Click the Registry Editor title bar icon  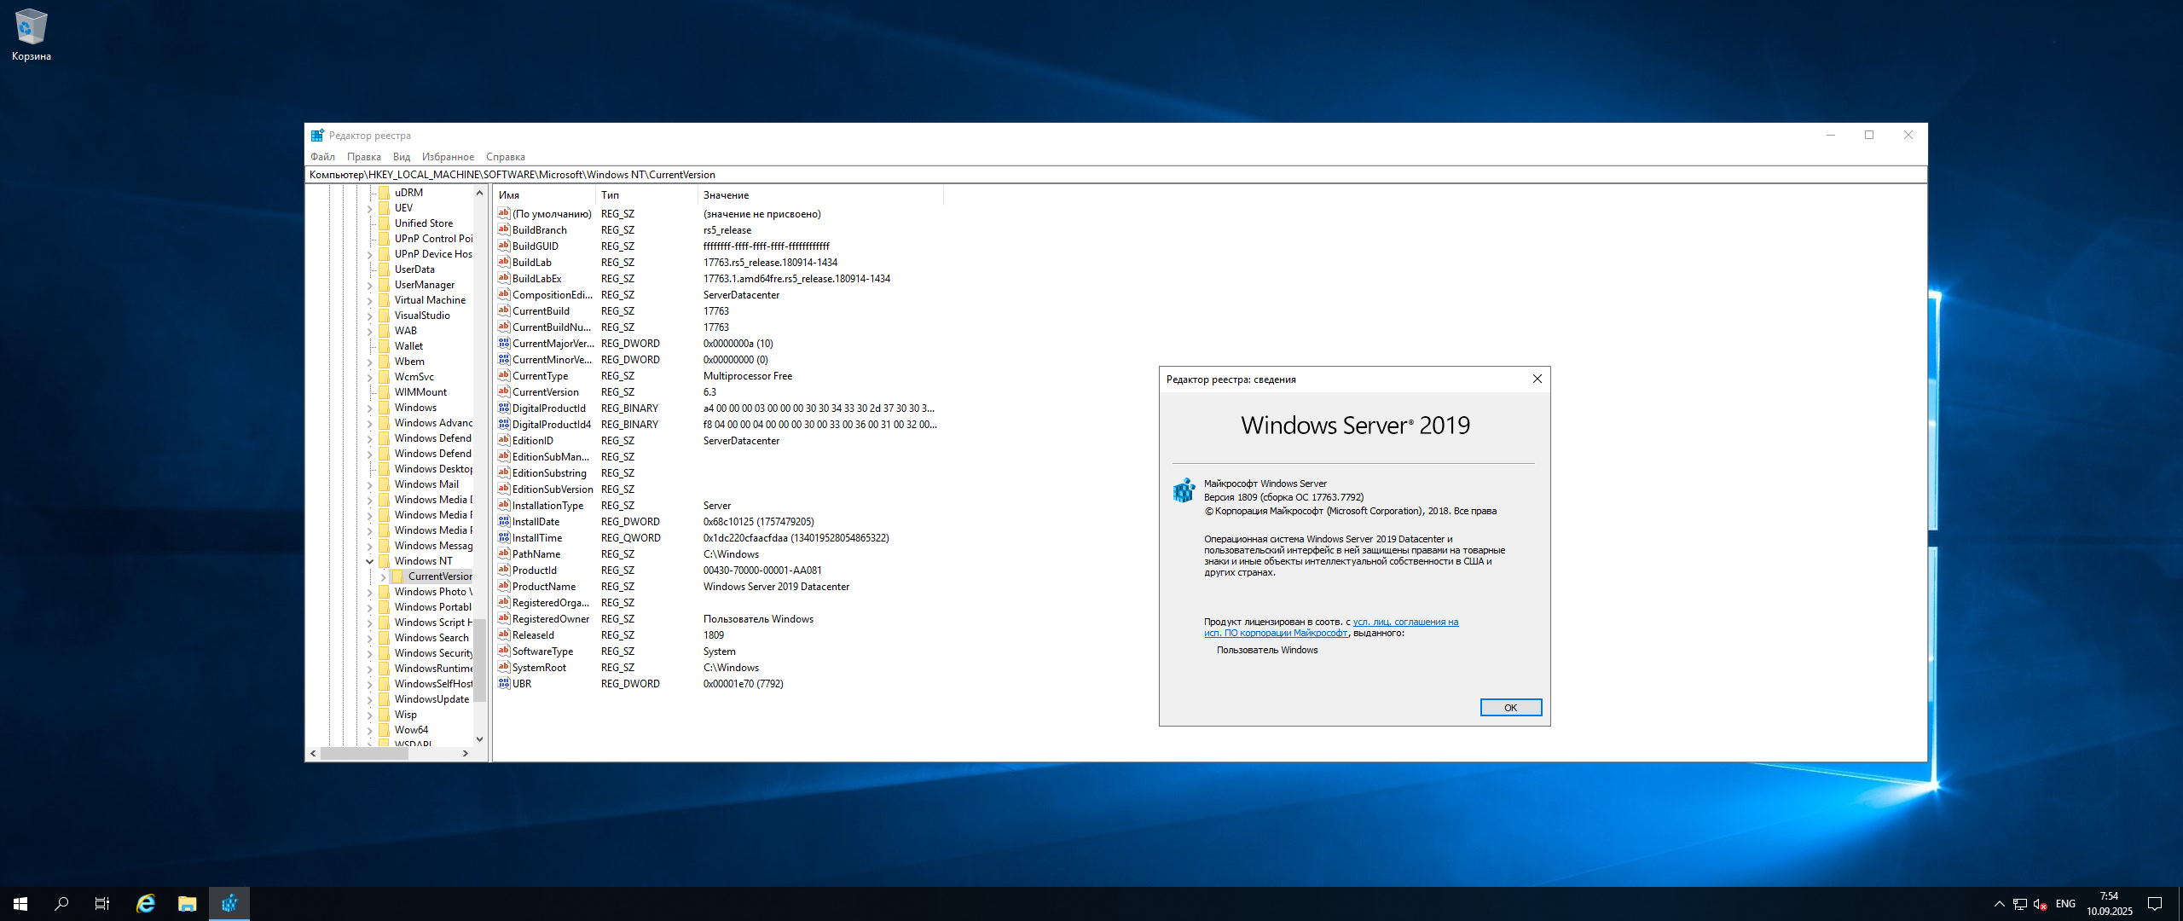(317, 136)
